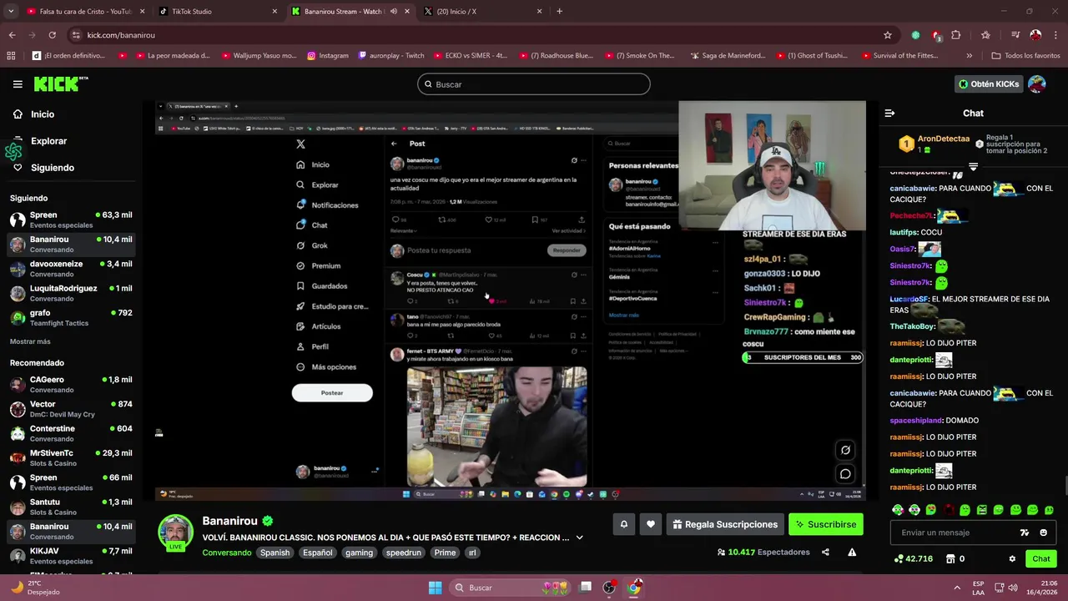This screenshot has width=1068, height=601.
Task: Expand Mostrar más in followed list
Action: coord(30,341)
